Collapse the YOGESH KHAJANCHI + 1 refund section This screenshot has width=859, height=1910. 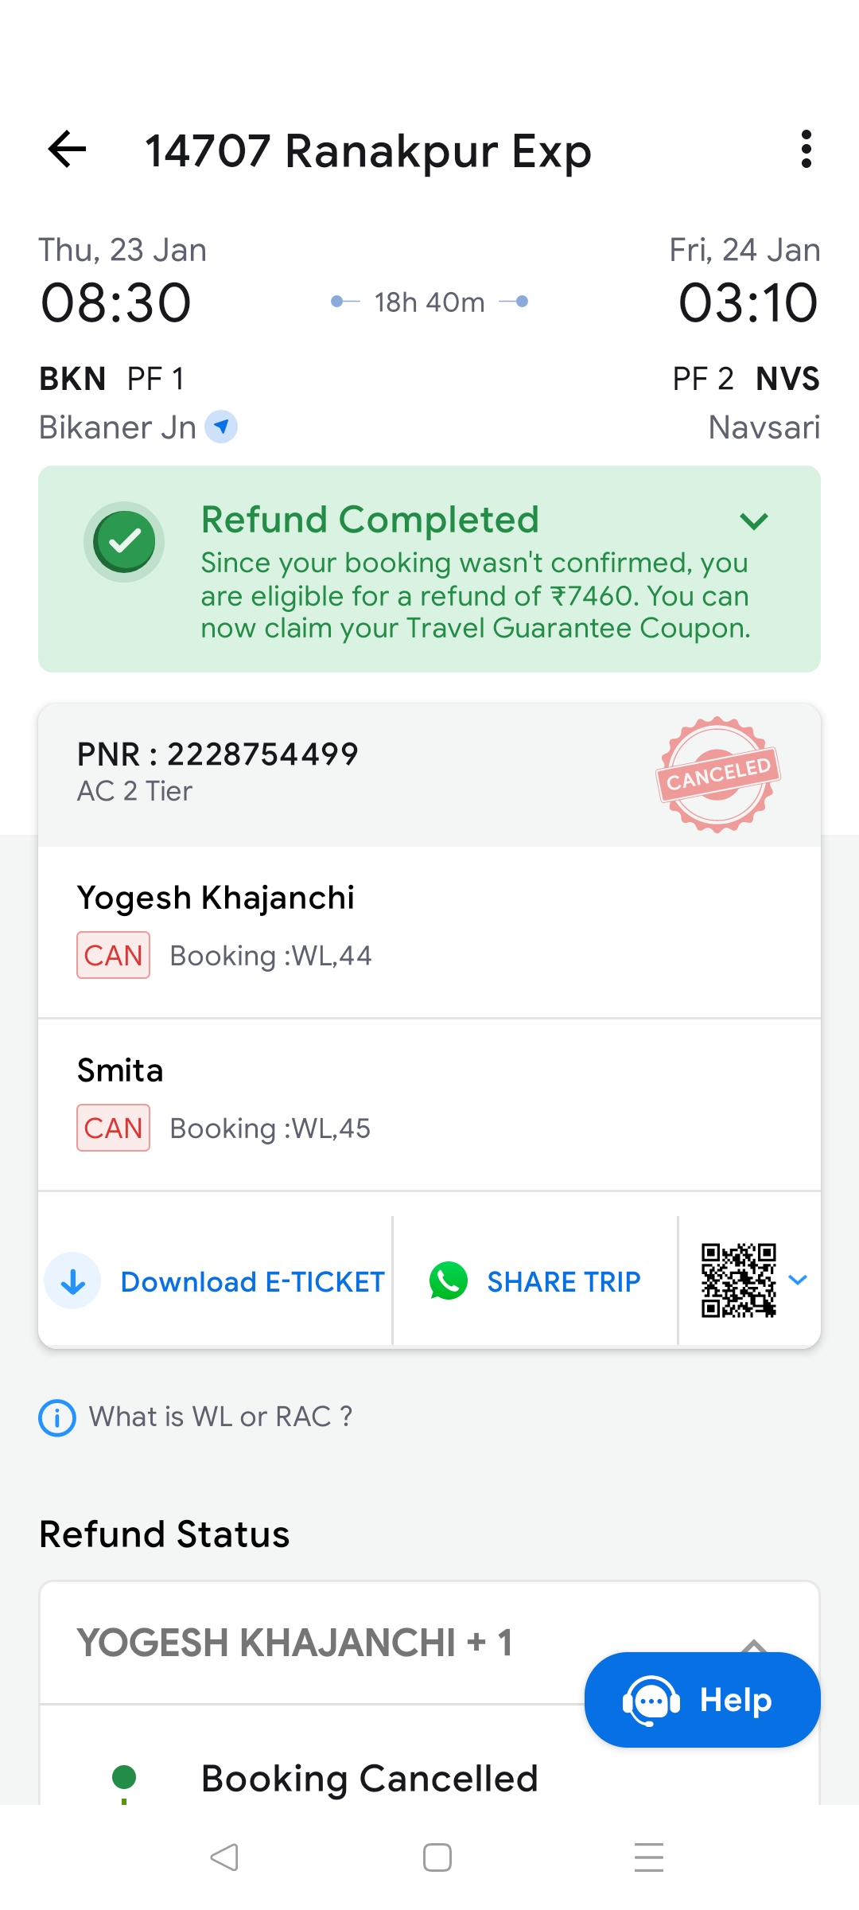pyautogui.click(x=753, y=1644)
